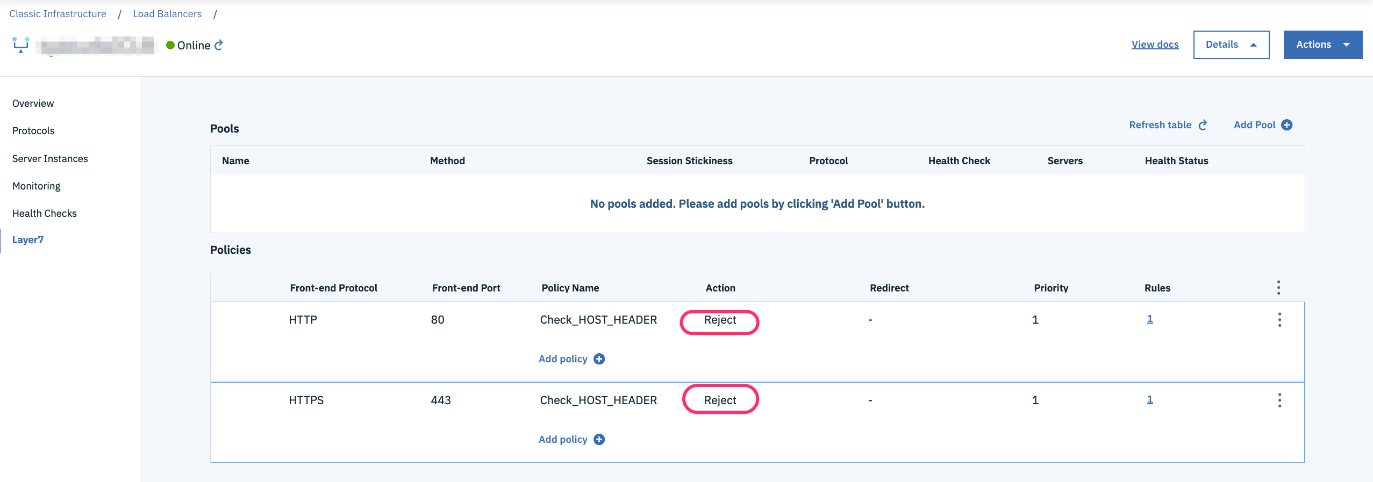Click the plus icon for HTTP Add policy
The height and width of the screenshot is (482, 1373).
coord(599,359)
